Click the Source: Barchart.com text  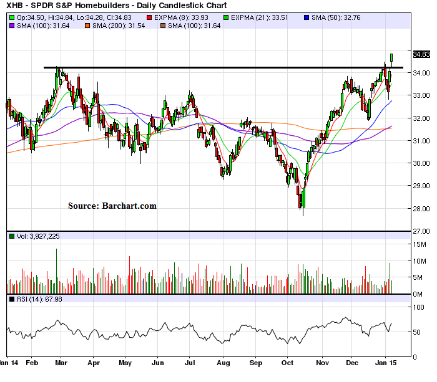112,206
